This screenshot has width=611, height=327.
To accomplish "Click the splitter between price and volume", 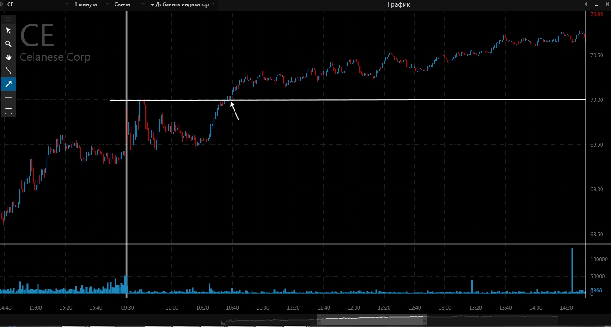I will click(305, 244).
